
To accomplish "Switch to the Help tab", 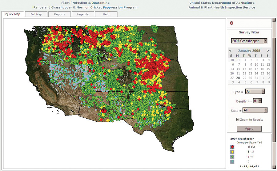I will [x=106, y=14].
